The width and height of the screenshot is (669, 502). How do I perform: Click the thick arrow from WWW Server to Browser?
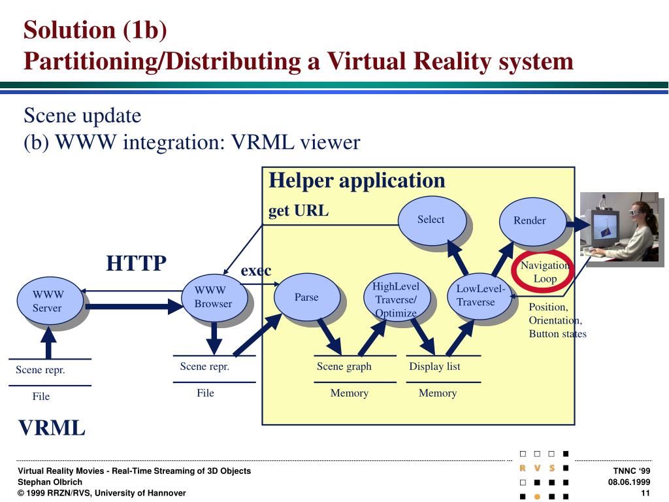(135, 307)
